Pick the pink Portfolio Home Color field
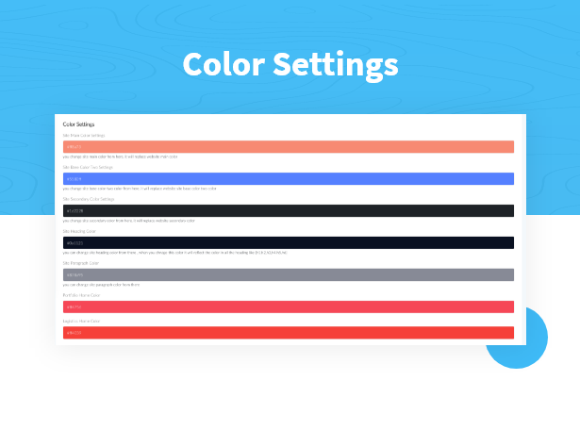 289,306
